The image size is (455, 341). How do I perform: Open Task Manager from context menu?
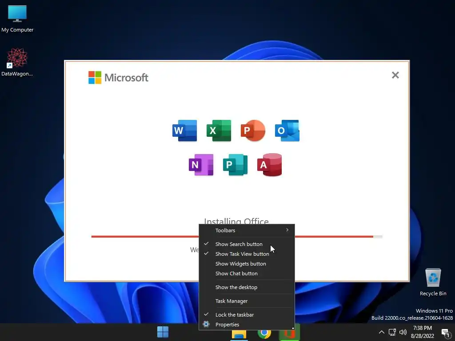pyautogui.click(x=247, y=301)
